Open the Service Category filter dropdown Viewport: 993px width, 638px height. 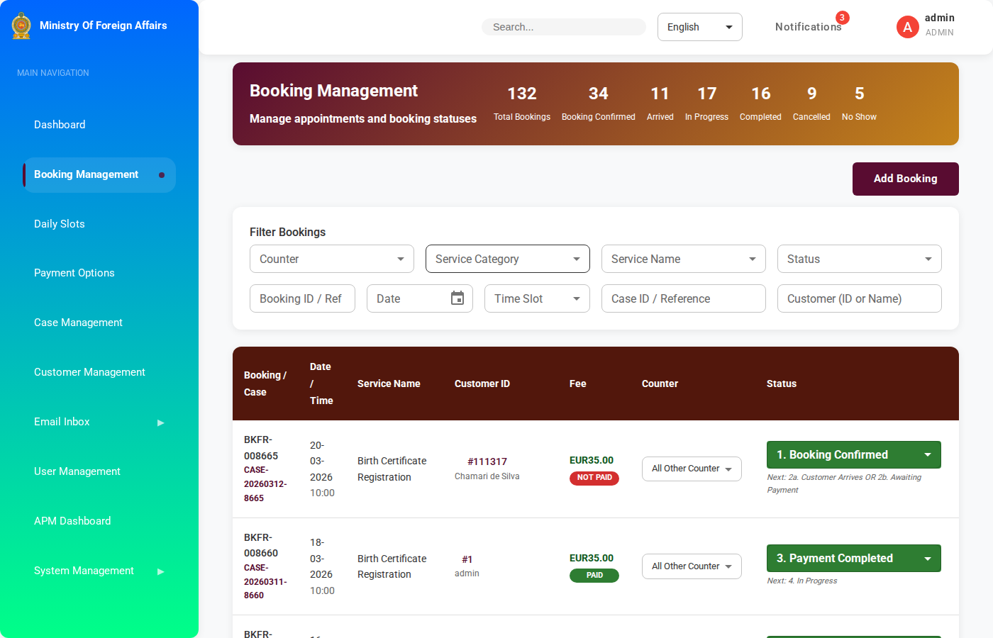pyautogui.click(x=507, y=259)
